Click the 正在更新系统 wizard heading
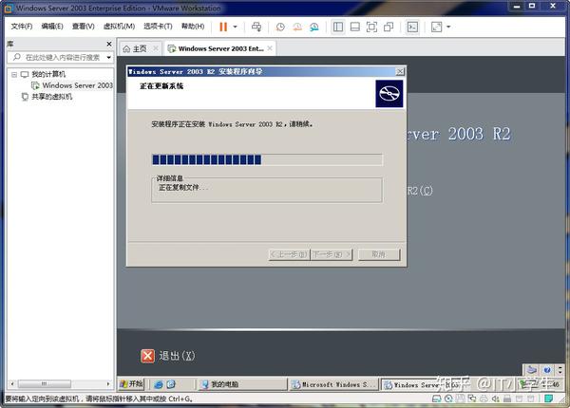The height and width of the screenshot is (408, 570). coord(161,86)
